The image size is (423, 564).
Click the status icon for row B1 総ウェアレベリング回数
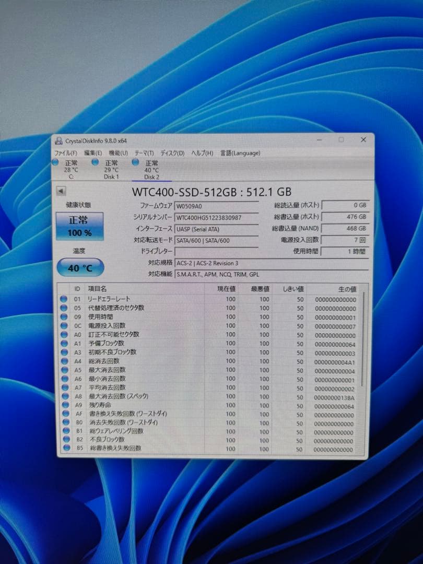pyautogui.click(x=66, y=430)
